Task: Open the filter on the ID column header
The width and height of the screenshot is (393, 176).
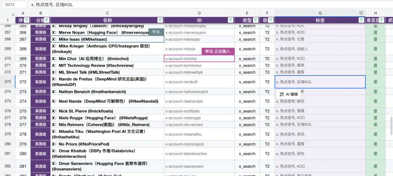Action: tap(231, 20)
